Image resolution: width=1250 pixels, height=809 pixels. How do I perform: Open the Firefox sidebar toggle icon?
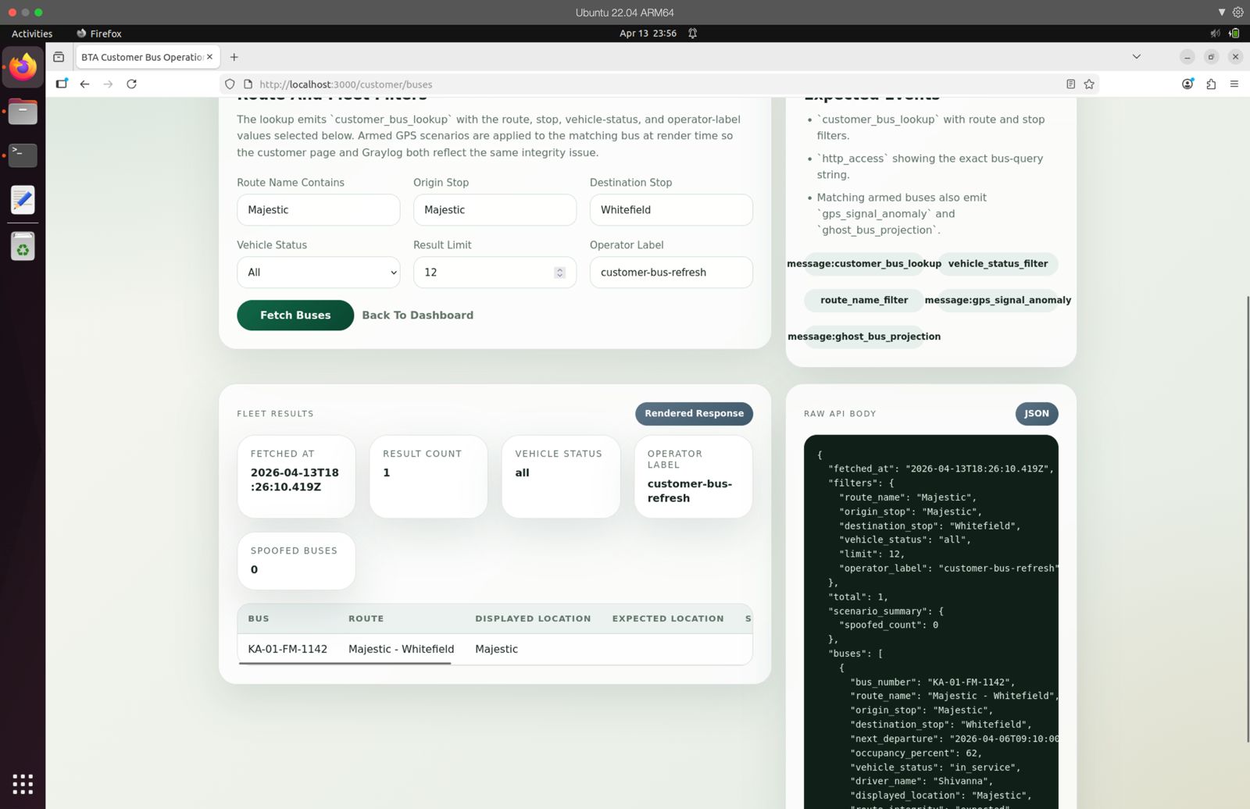tap(62, 84)
